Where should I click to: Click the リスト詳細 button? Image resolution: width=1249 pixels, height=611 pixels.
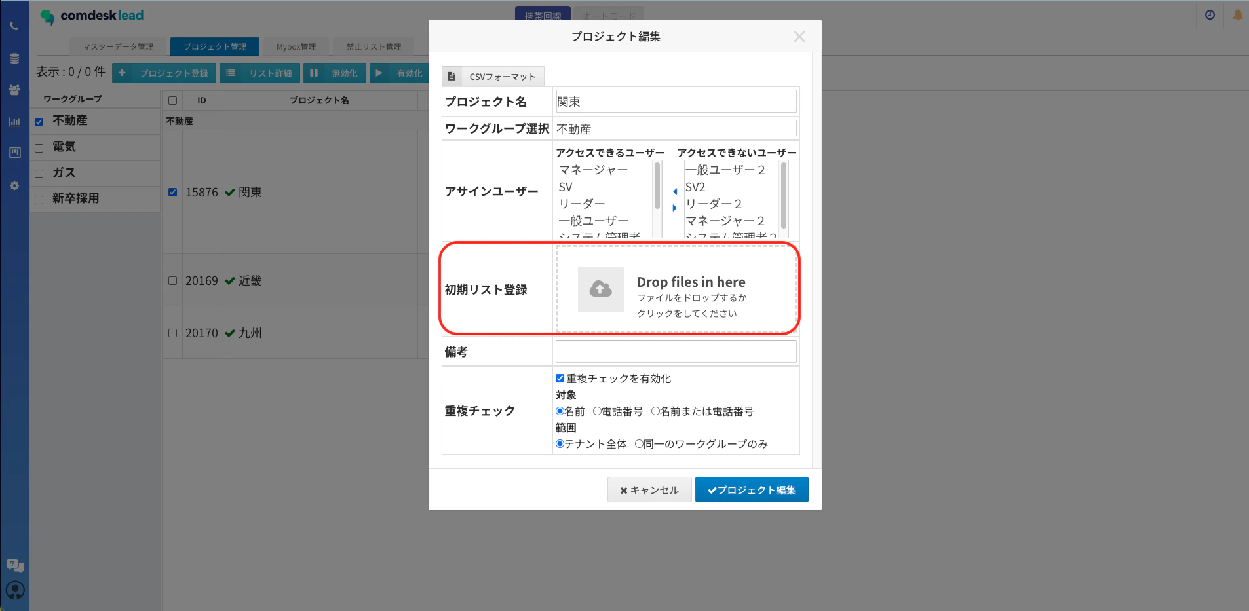coord(259,73)
